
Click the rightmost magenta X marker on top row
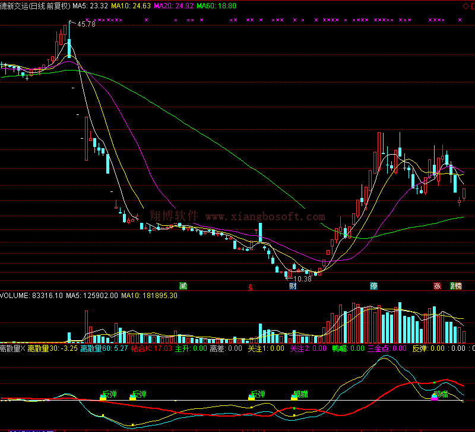coord(460,20)
